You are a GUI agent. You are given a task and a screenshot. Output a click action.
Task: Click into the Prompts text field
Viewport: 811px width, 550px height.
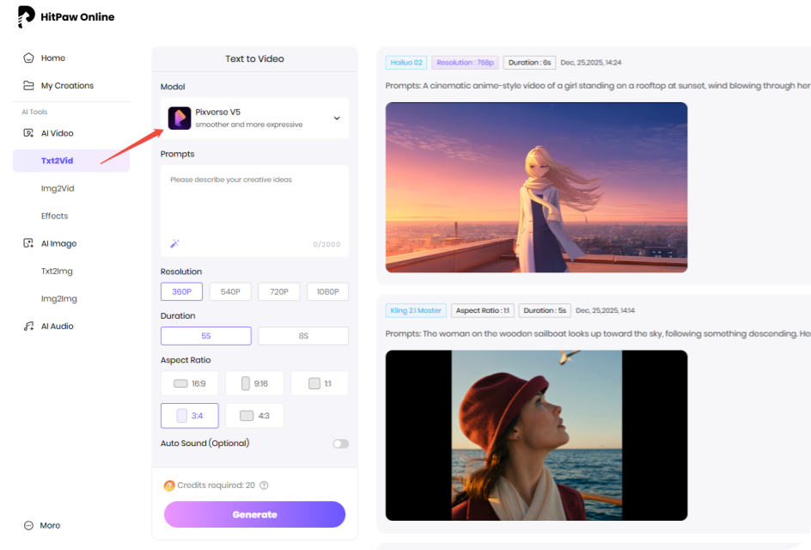coord(254,202)
